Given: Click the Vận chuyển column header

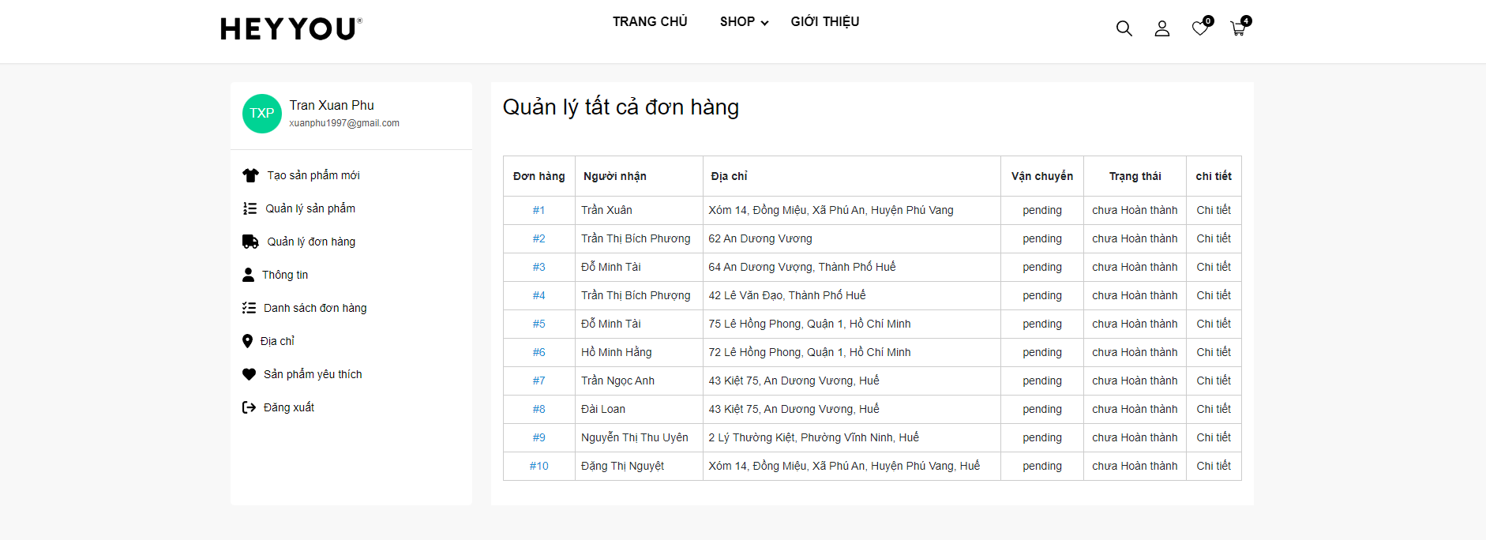Looking at the screenshot, I should [1042, 176].
